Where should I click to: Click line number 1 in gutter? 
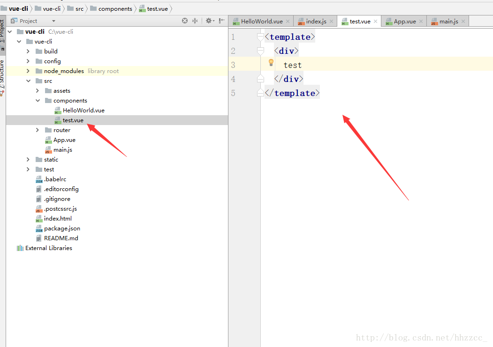[x=233, y=37]
